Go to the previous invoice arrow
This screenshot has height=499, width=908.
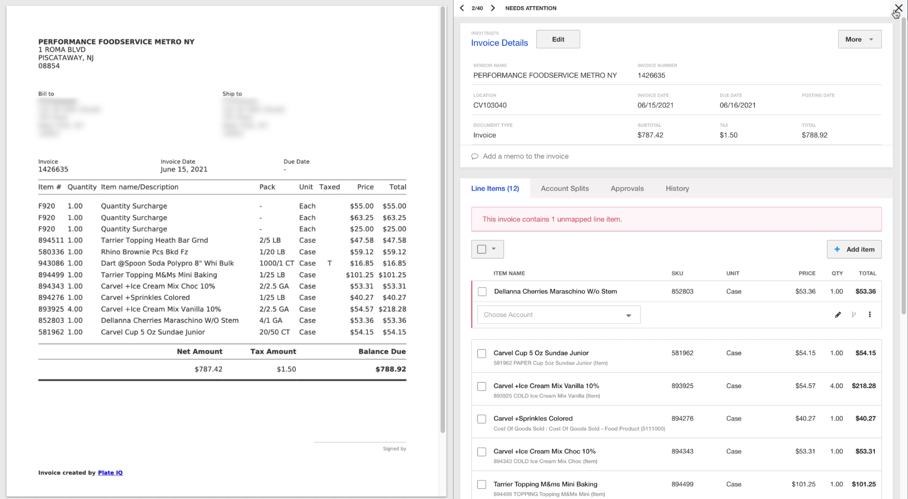tap(462, 8)
